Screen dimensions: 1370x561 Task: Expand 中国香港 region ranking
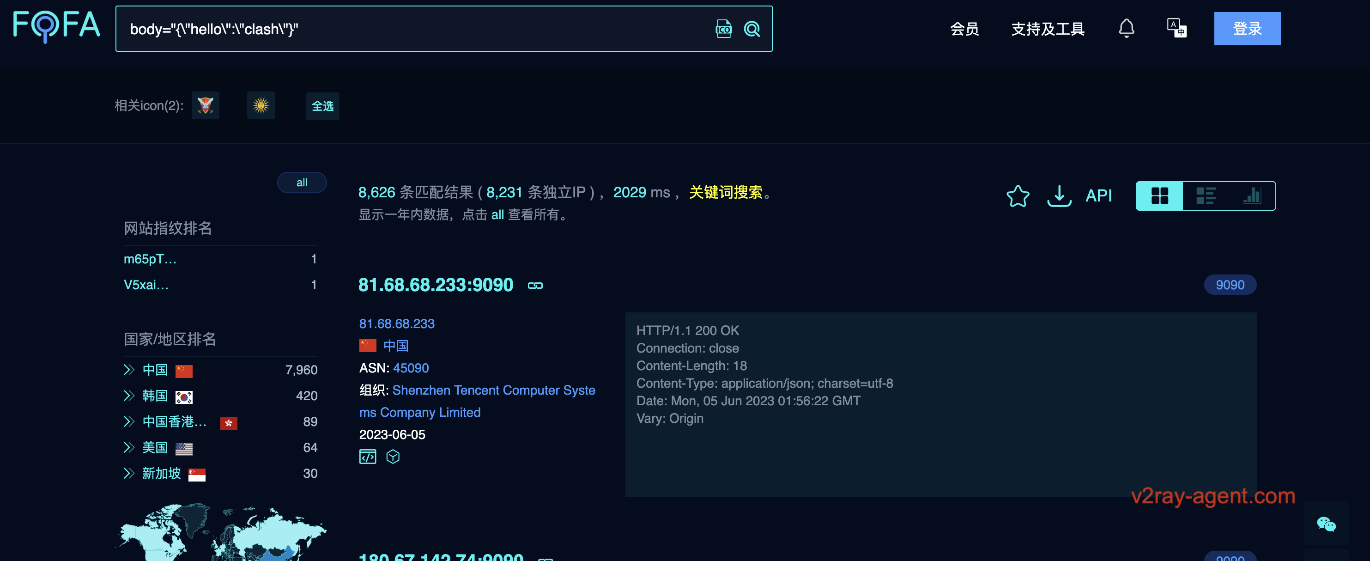coord(129,421)
